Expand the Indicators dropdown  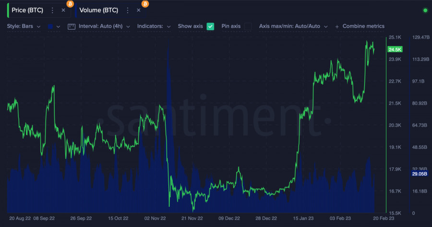point(154,26)
